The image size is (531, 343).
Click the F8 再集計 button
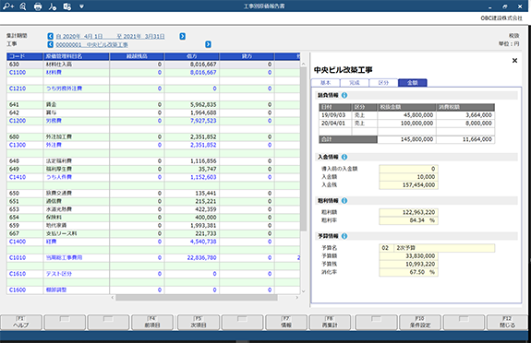coord(330,322)
